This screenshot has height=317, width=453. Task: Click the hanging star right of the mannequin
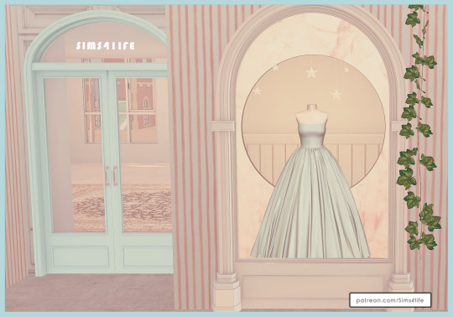tap(336, 95)
